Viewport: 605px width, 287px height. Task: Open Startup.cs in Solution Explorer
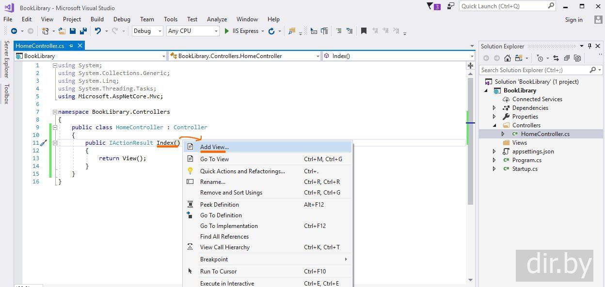525,169
